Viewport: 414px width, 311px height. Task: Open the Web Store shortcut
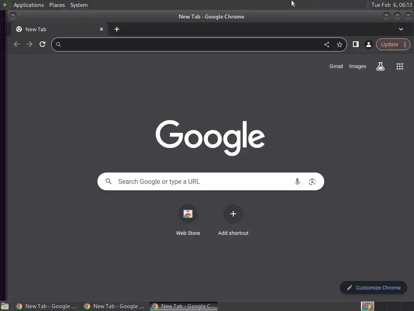click(x=188, y=214)
